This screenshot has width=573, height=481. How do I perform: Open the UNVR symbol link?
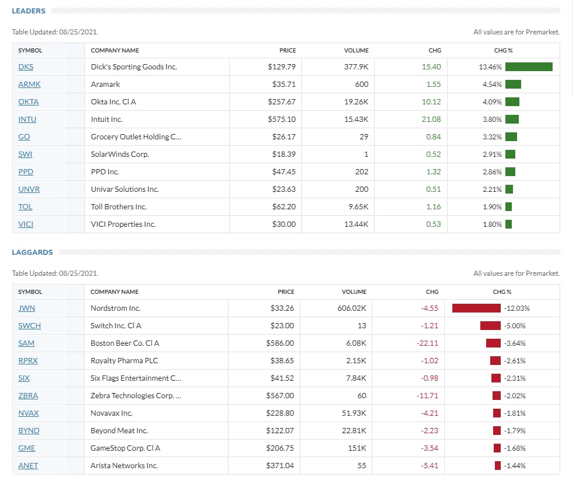pyautogui.click(x=29, y=189)
